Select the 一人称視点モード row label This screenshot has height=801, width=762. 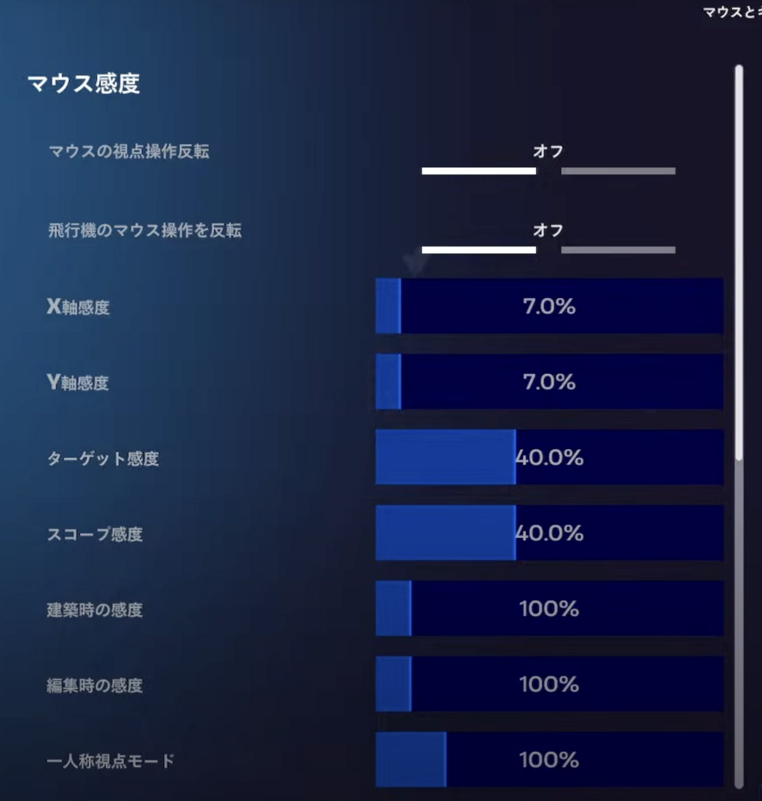110,760
